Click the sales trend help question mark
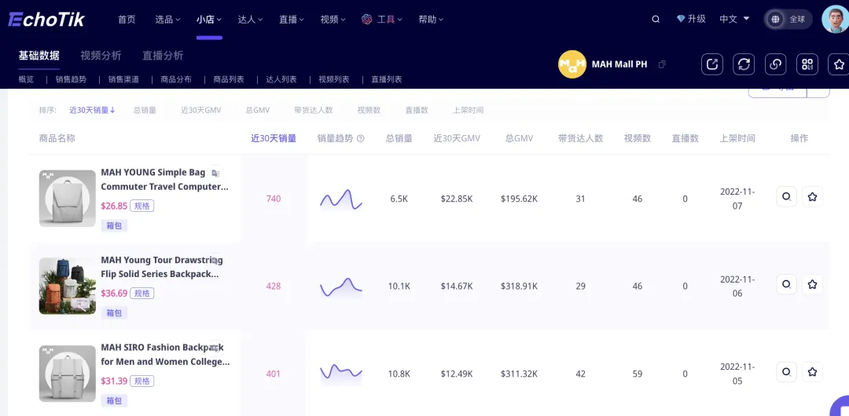Viewport: 849px width, 416px height. [x=361, y=138]
